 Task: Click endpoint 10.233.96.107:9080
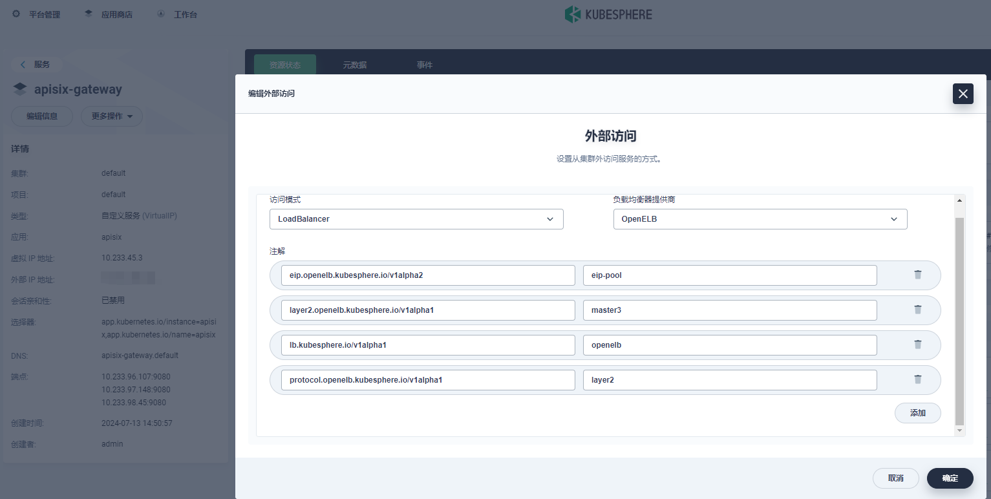(136, 376)
